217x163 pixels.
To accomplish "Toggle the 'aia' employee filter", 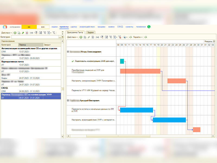I will (29, 27).
